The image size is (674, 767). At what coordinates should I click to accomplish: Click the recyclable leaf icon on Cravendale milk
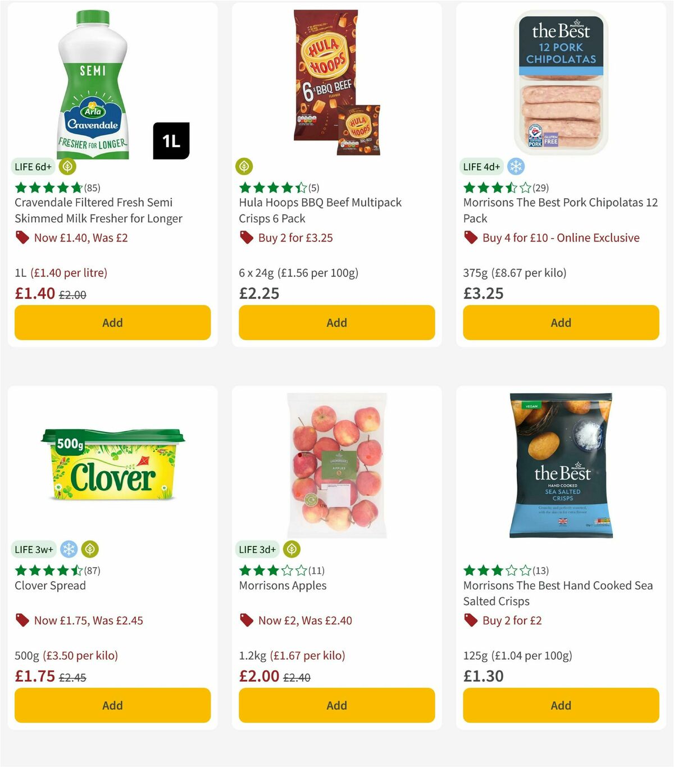(67, 167)
